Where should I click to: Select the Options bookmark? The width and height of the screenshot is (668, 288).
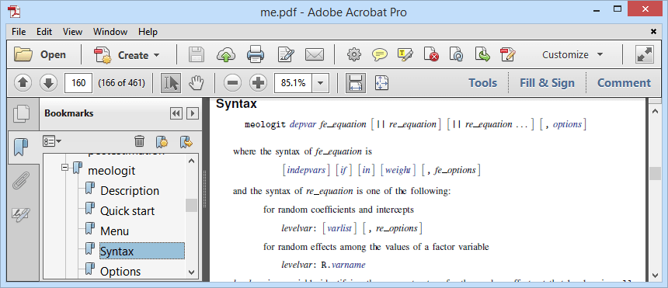coord(120,272)
